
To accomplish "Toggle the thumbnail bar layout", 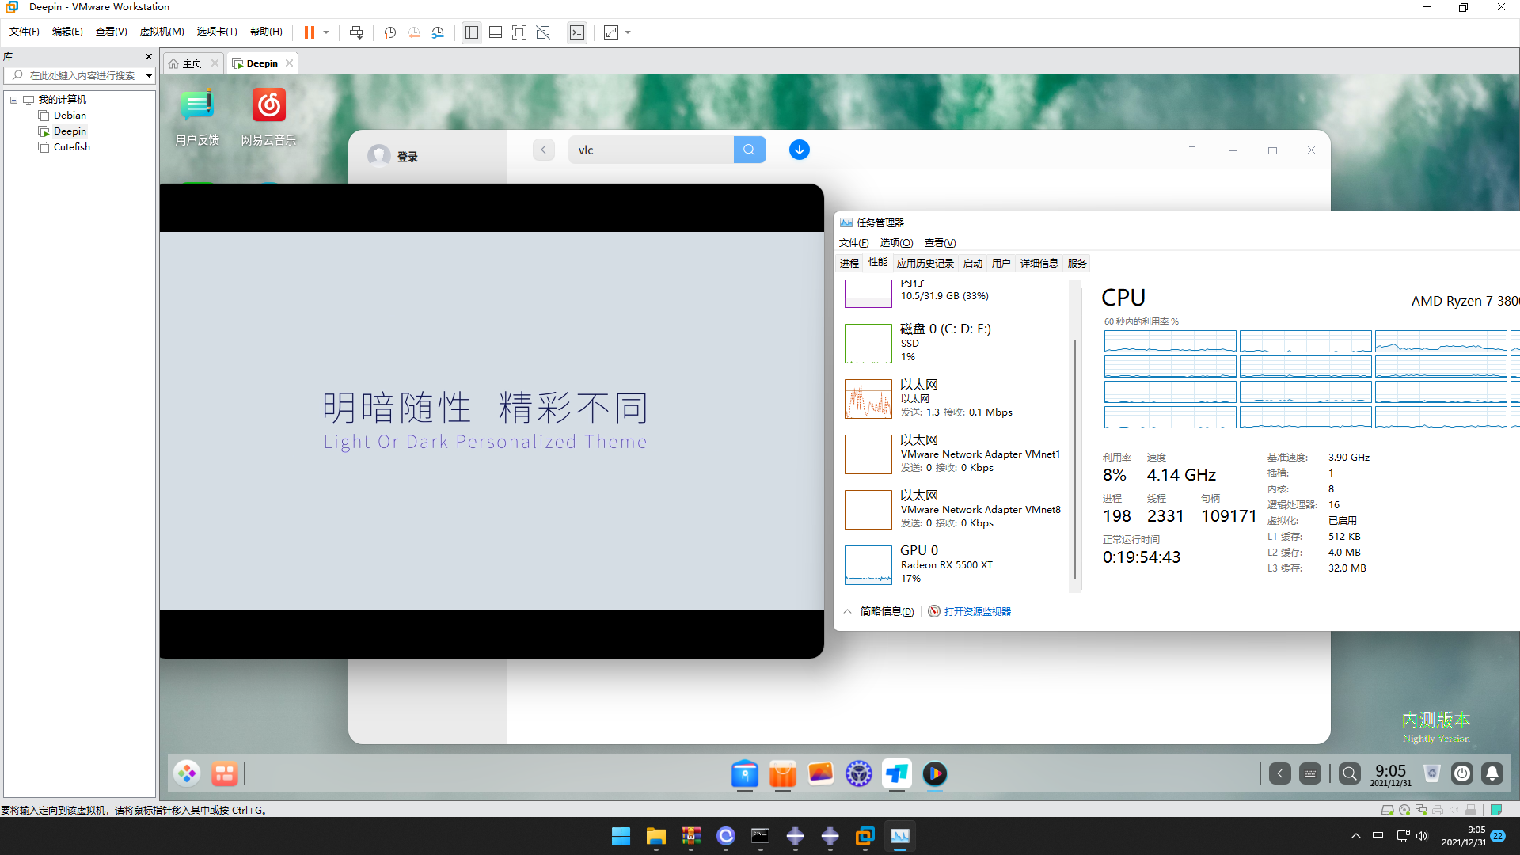I will [x=496, y=32].
